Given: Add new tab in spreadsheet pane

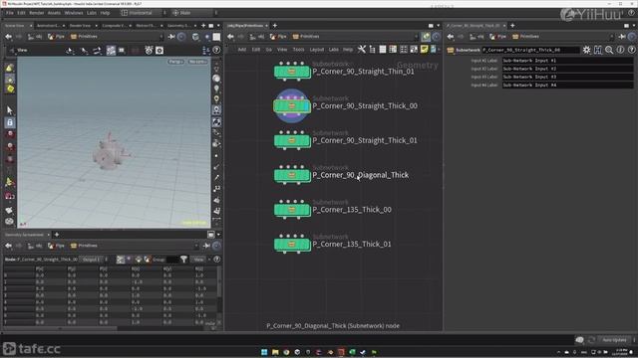Looking at the screenshot, I should pyautogui.click(x=57, y=235).
